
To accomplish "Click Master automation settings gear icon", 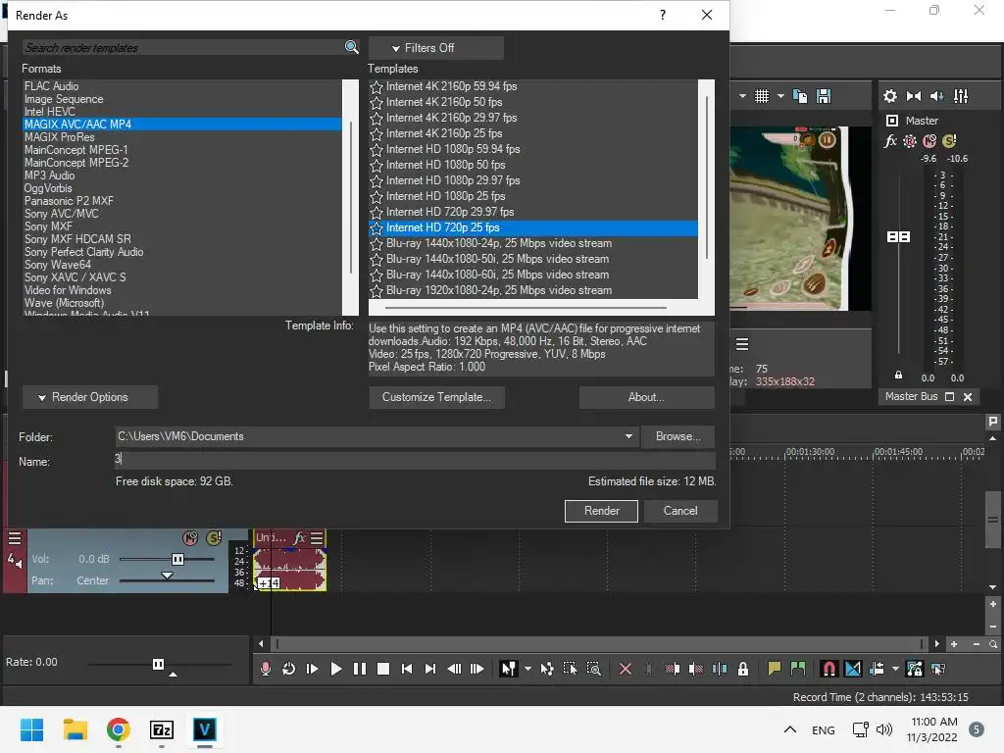I will tap(910, 141).
